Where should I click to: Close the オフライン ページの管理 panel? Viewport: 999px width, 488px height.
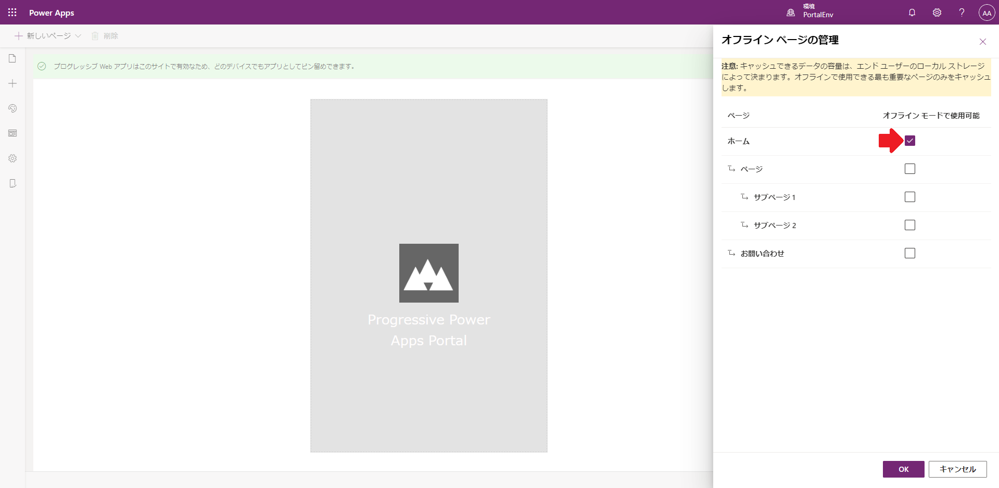pos(982,42)
